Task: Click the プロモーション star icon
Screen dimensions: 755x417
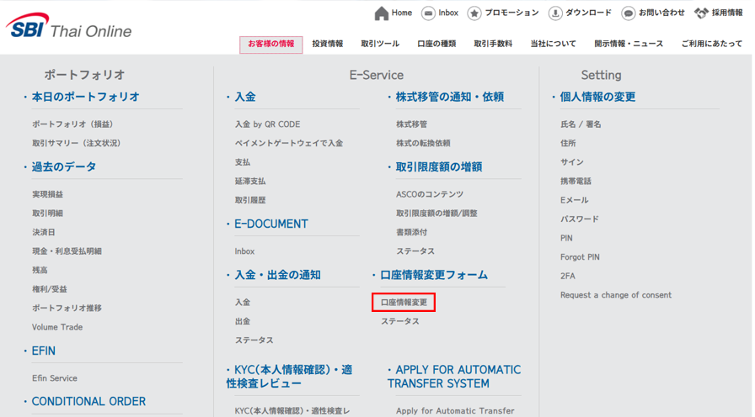Action: (x=474, y=13)
